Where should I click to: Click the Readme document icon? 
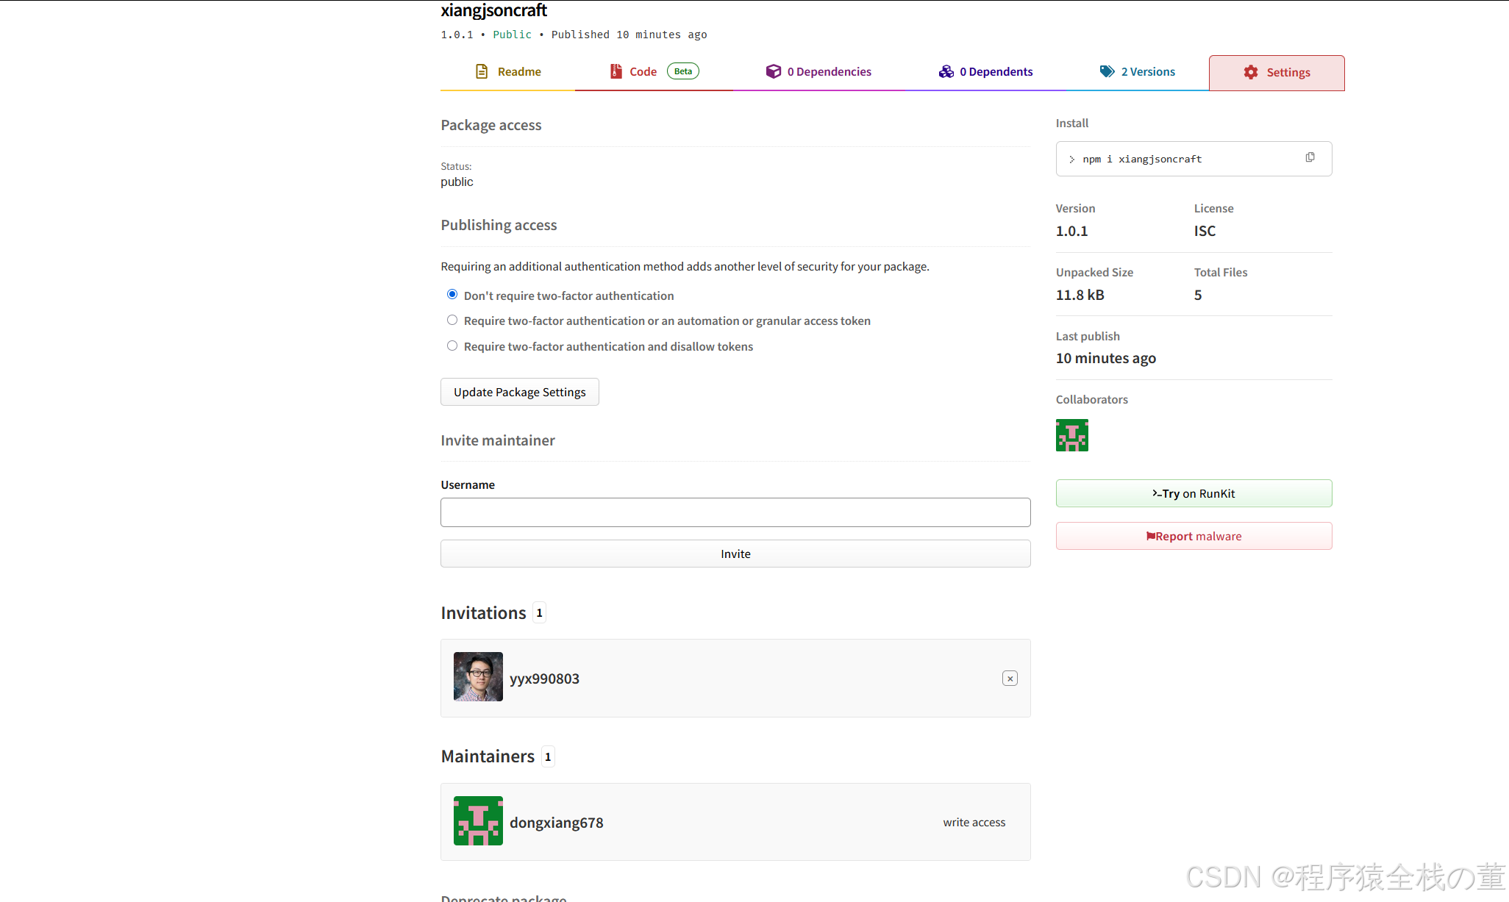(x=482, y=71)
